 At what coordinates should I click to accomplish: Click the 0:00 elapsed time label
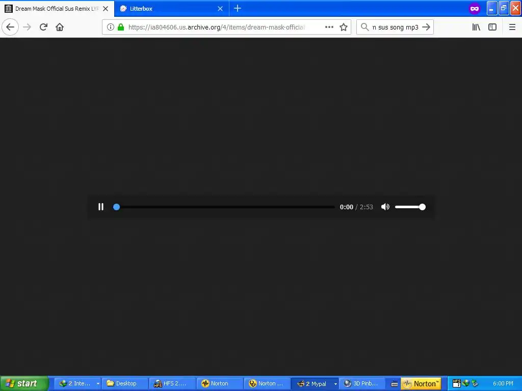point(346,207)
